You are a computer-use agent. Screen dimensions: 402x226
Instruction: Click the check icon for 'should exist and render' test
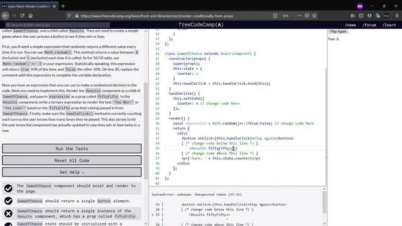[8, 188]
